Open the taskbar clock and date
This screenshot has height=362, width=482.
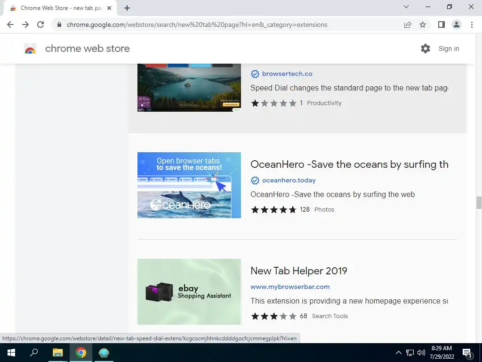click(x=442, y=353)
